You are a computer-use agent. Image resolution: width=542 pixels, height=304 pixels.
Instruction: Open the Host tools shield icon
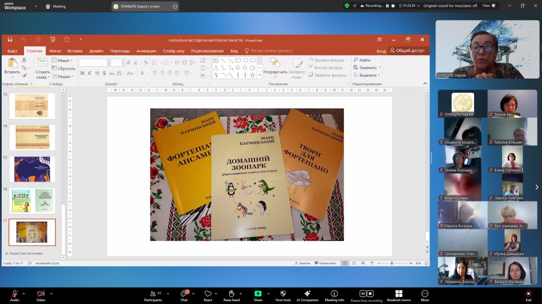point(282,293)
